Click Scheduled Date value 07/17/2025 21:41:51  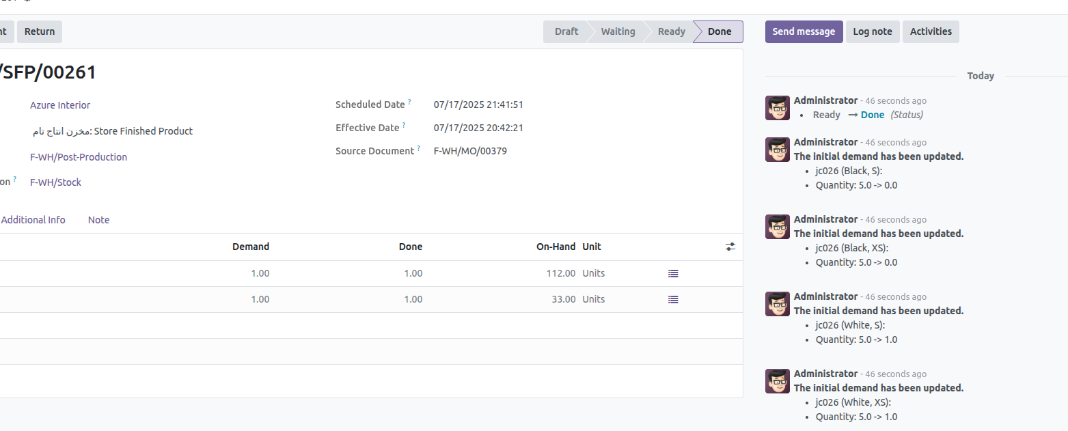(x=478, y=105)
